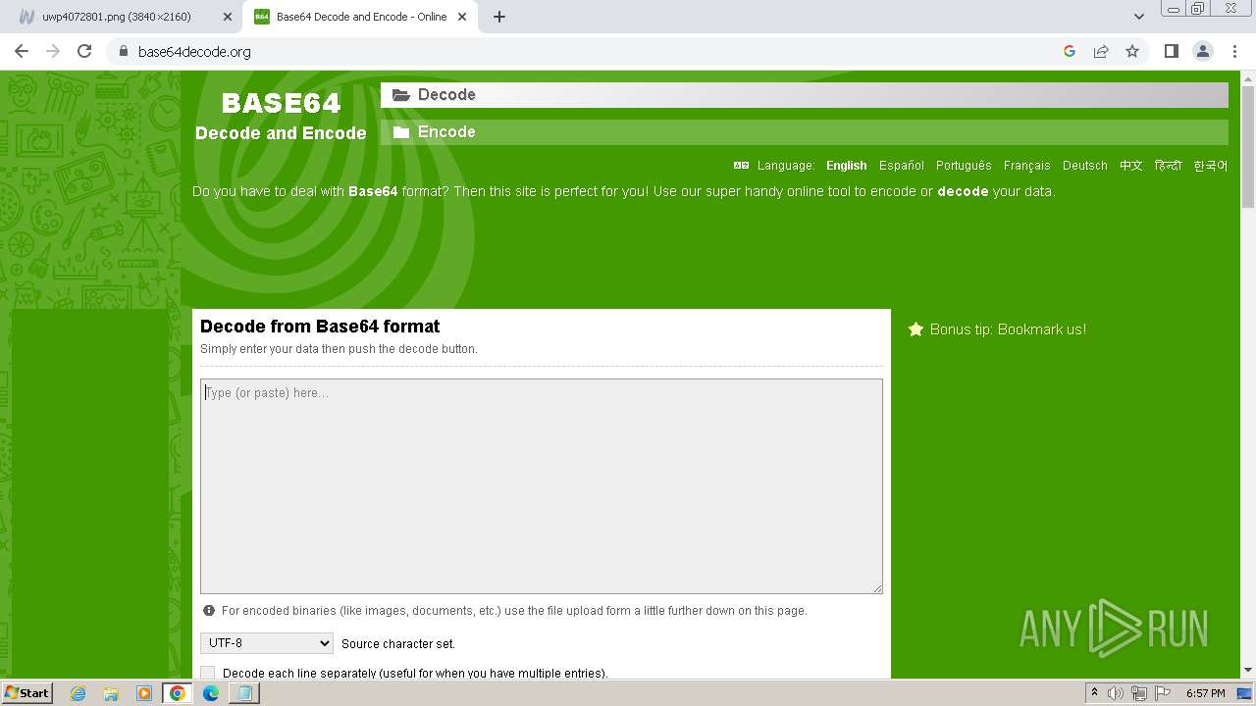Open Chrome profile avatar menu
The width and height of the screenshot is (1256, 706).
click(1202, 51)
